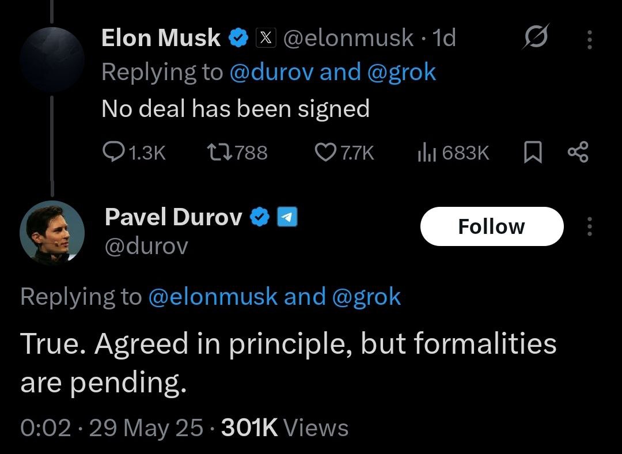Image resolution: width=622 pixels, height=454 pixels.
Task: Follow Pavel Durov
Action: coord(491,226)
